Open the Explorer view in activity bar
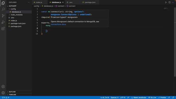176x99 pixels. click(3, 3)
